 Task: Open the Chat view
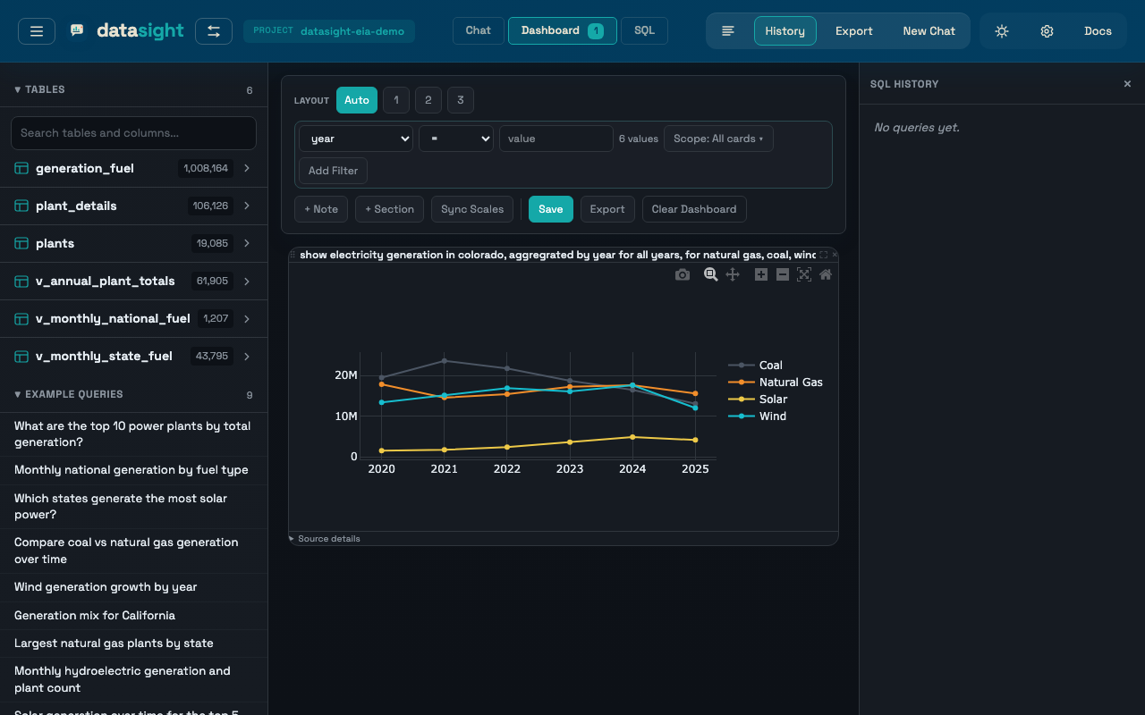pyautogui.click(x=478, y=29)
